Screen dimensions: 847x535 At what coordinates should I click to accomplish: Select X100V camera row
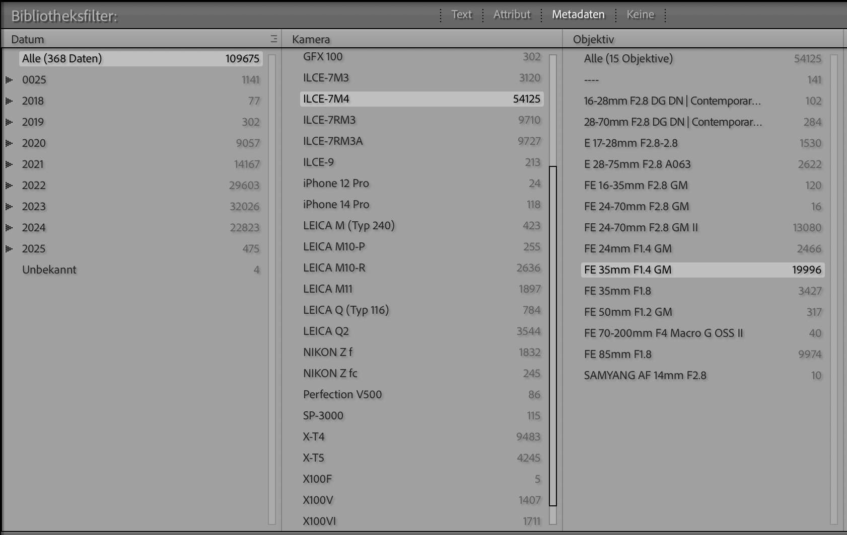point(422,500)
